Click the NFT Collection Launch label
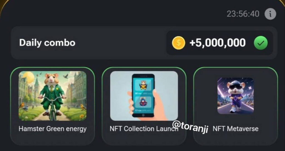 click(x=144, y=129)
